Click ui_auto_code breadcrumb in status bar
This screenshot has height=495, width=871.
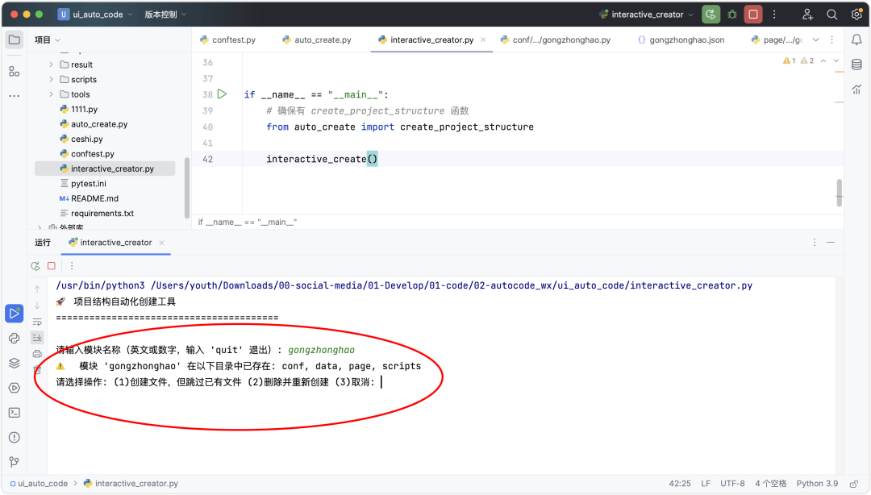(x=39, y=484)
